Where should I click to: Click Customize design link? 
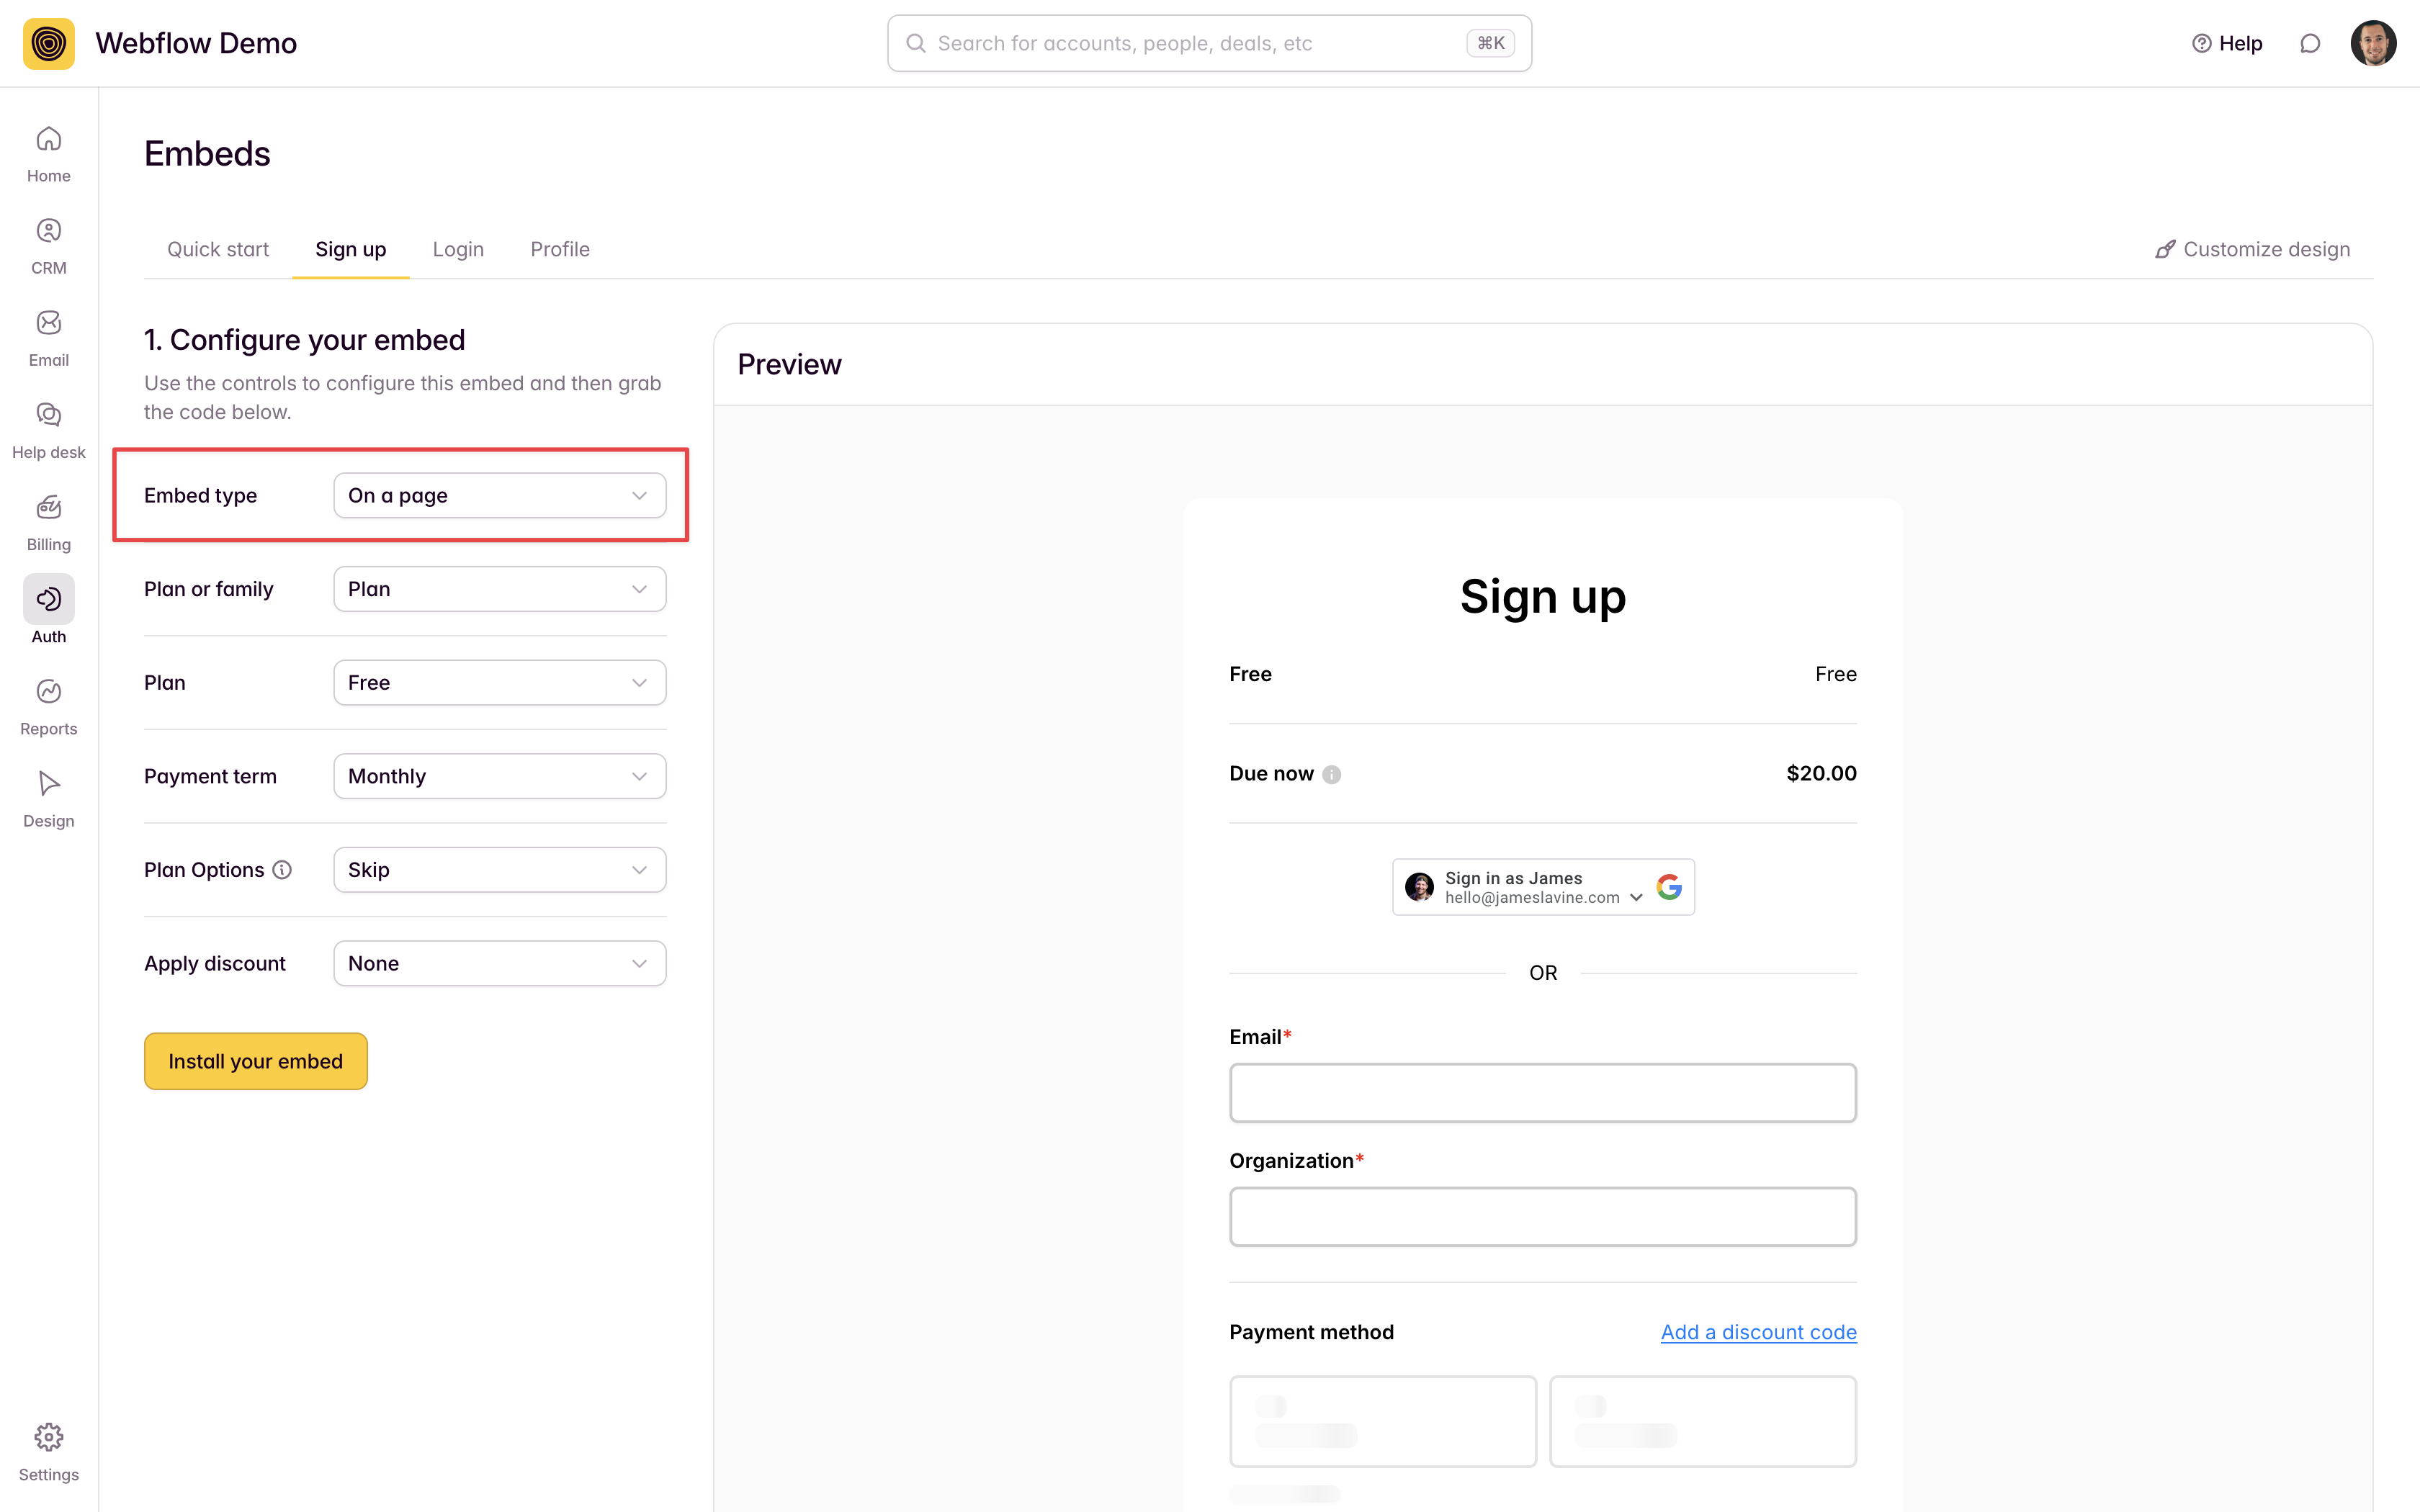2252,249
